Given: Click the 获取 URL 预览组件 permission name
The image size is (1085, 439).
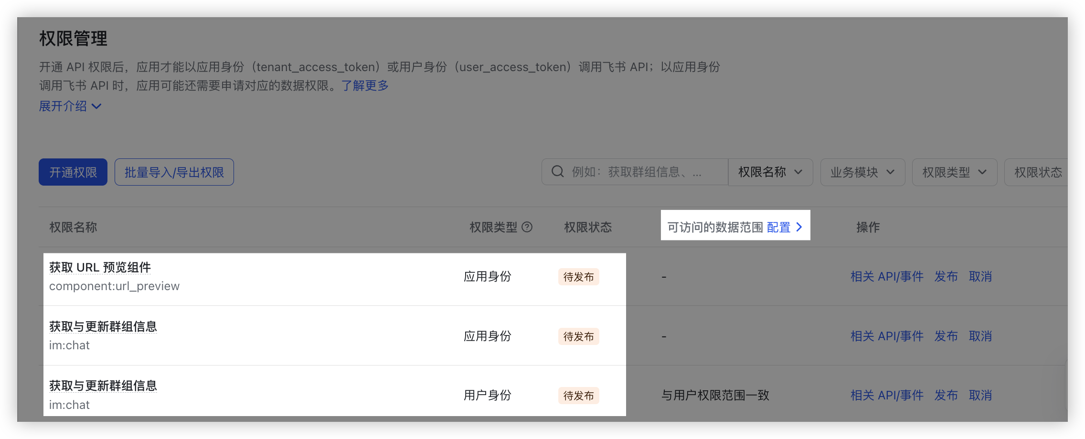Looking at the screenshot, I should (100, 268).
